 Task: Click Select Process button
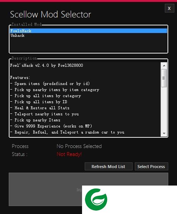pos(151,167)
